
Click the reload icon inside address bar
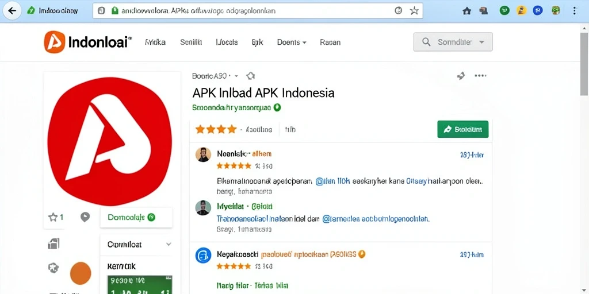399,11
